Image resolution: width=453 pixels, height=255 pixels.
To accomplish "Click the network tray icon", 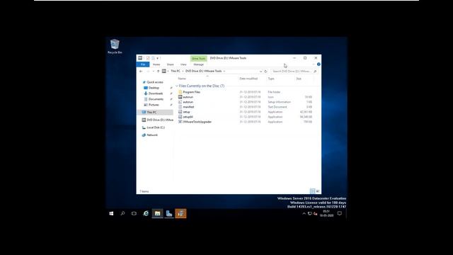I will click(310, 214).
